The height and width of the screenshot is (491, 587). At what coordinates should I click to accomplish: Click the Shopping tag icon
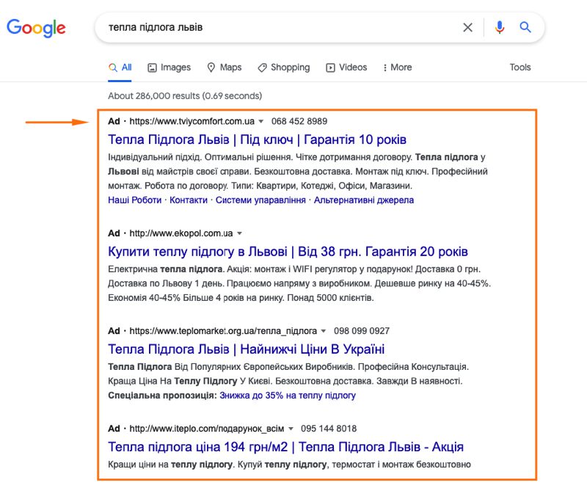click(x=261, y=67)
